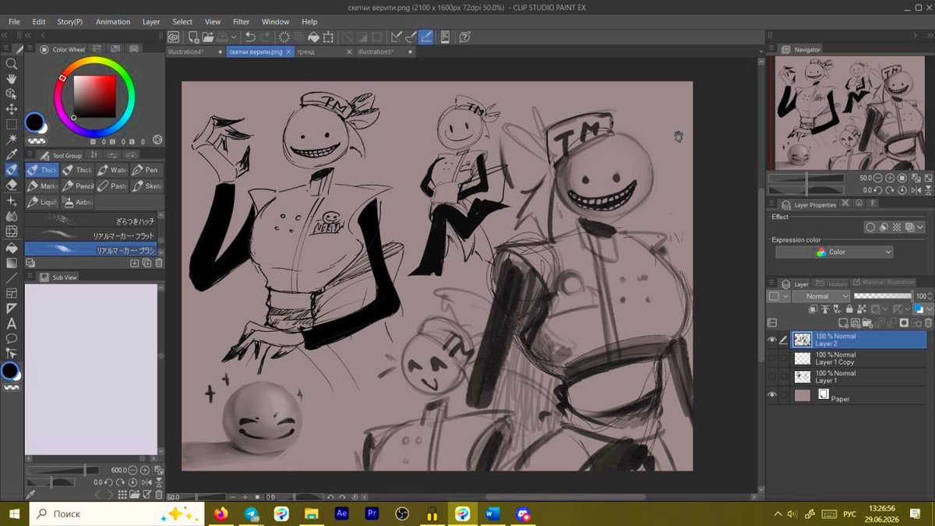The width and height of the screenshot is (935, 526).
Task: Open Firefox from the taskbar
Action: 221,514
